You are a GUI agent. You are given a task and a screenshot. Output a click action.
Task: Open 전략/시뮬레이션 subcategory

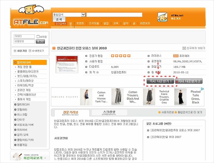coord(27,95)
